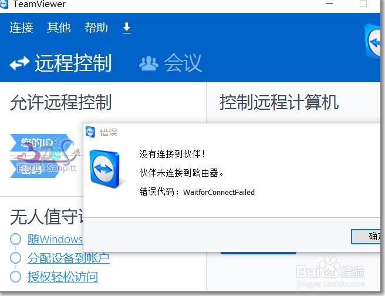Click the TeamViewer title bar icon
This screenshot has width=385, height=296.
[4, 4]
